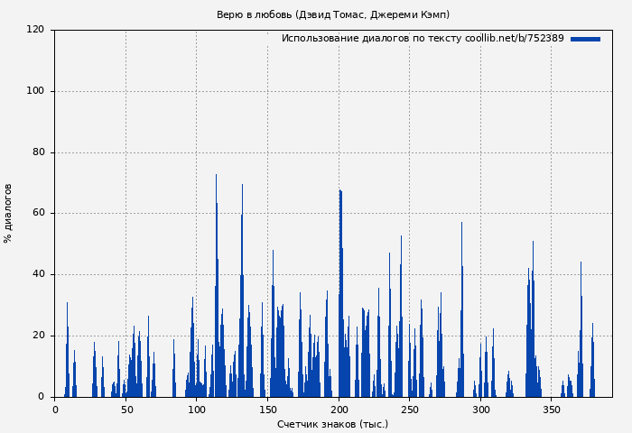Click the y-axis label "% диалогов"
This screenshot has height=433, width=632.
9,213
